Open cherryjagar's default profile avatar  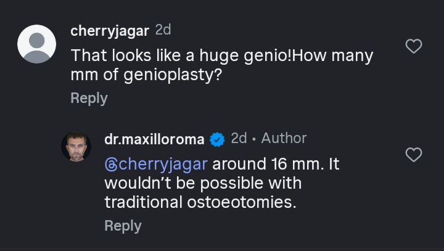click(37, 44)
